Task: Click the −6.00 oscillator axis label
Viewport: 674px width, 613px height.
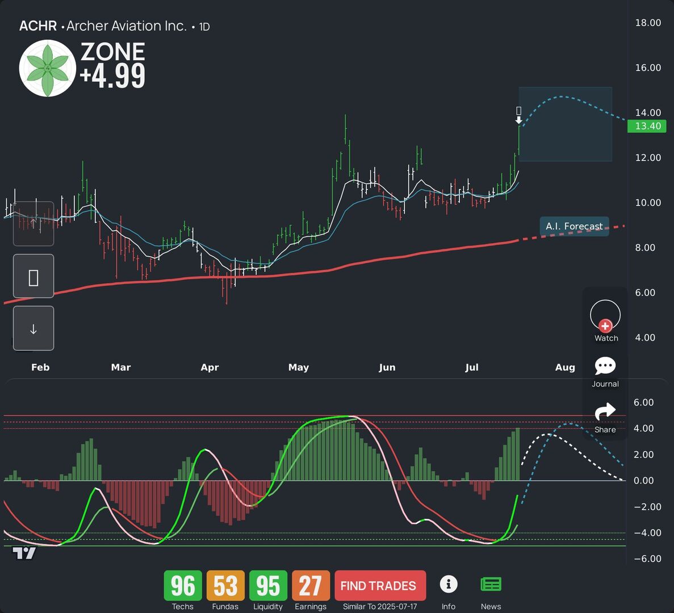Action: pos(647,559)
